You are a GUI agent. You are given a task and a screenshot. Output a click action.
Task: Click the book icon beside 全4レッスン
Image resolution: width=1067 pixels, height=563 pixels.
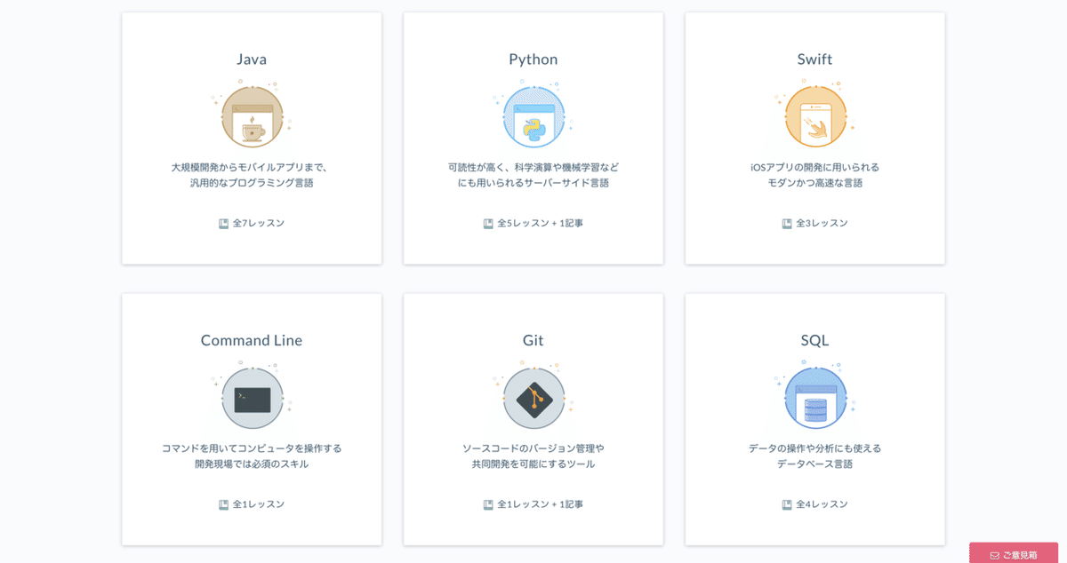coord(787,504)
